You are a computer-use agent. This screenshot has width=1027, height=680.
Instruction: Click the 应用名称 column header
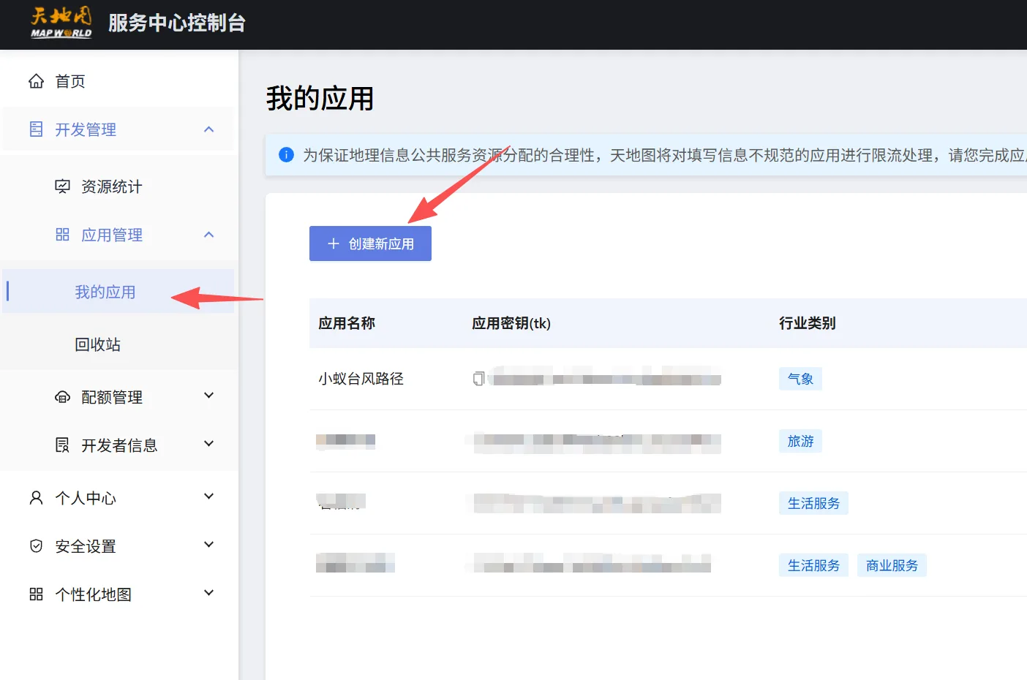pyautogui.click(x=347, y=323)
